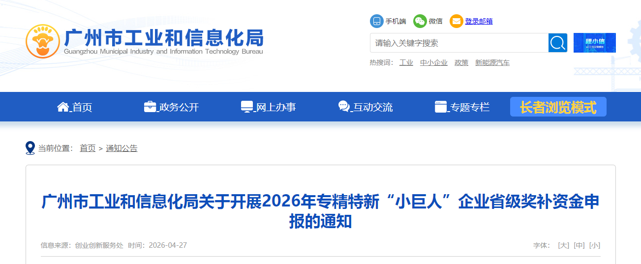Enable 长者浏览模式 elder browsing mode
The image size is (641, 264).
tap(558, 107)
